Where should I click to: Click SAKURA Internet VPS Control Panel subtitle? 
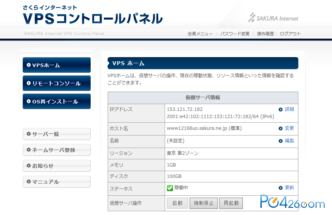64,34
